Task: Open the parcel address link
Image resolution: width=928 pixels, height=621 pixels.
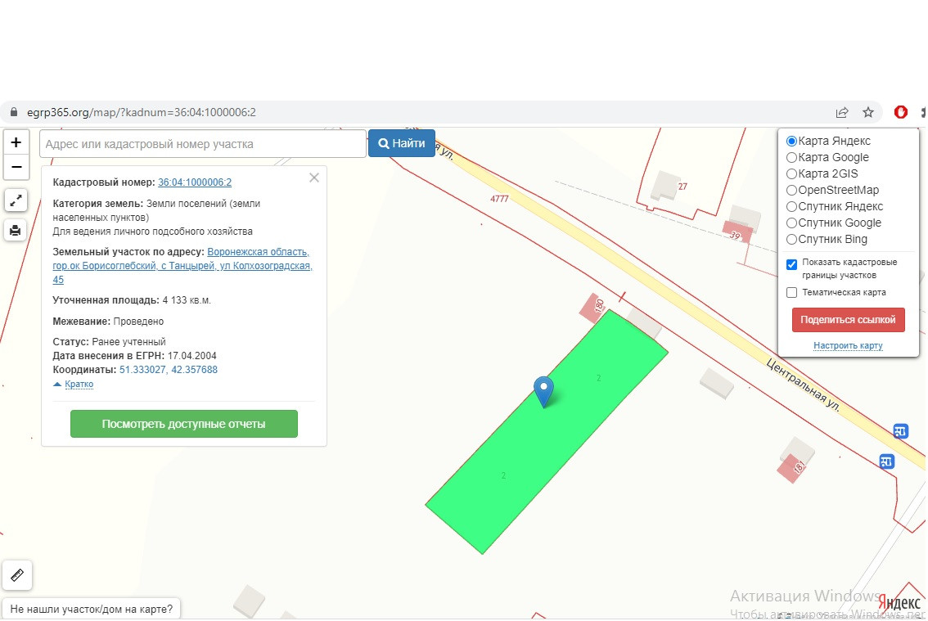Action: pos(182,266)
